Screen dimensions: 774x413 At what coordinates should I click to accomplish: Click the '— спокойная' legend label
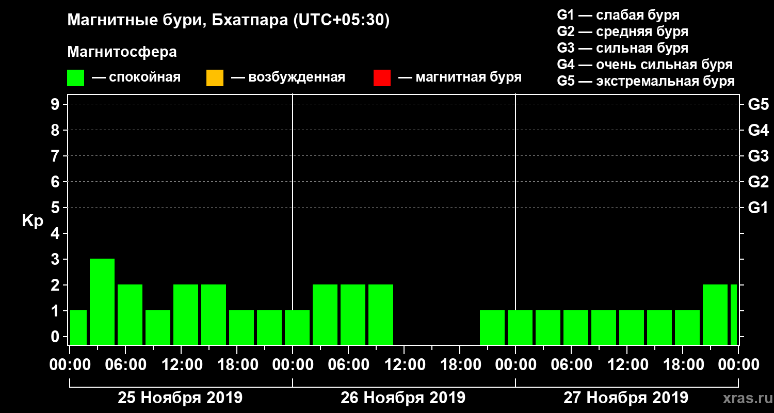[x=136, y=78]
